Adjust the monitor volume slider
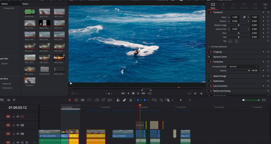The height and width of the screenshot is (144, 271). [253, 100]
